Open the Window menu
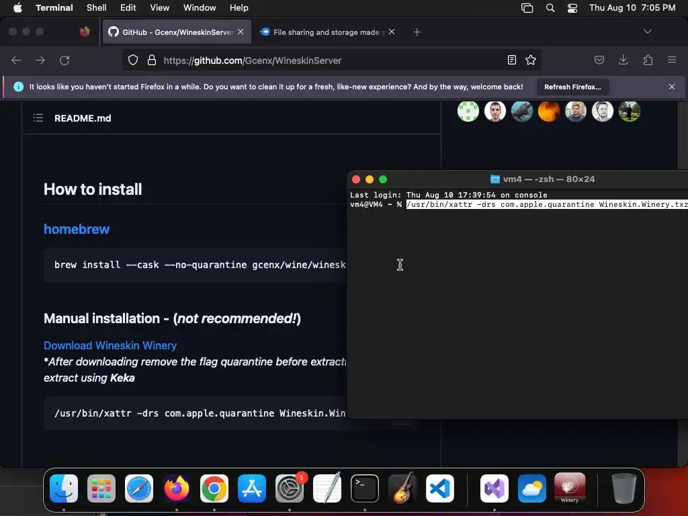The height and width of the screenshot is (516, 688). (x=200, y=7)
